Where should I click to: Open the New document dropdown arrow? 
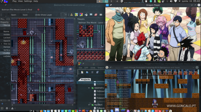tap(6, 16)
